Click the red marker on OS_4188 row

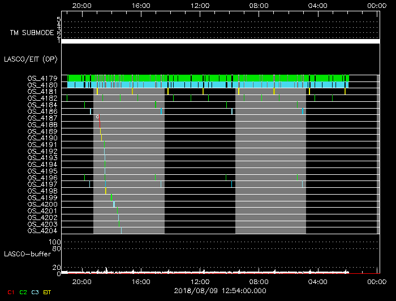(100, 124)
